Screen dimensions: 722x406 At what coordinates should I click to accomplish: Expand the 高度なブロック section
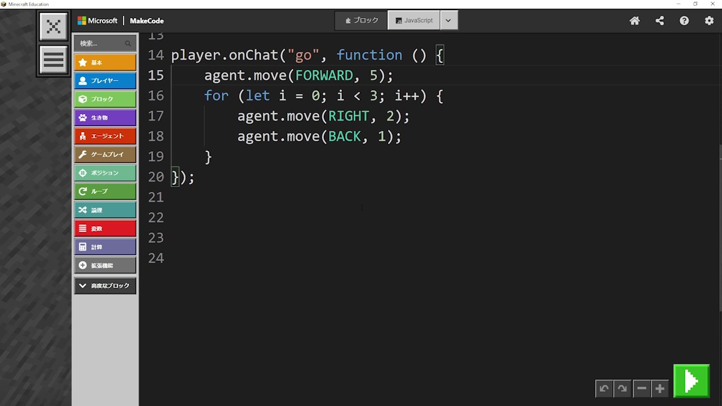(x=105, y=286)
